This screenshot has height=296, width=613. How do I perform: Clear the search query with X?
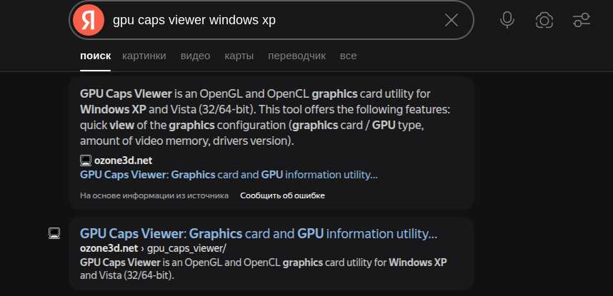(x=452, y=20)
